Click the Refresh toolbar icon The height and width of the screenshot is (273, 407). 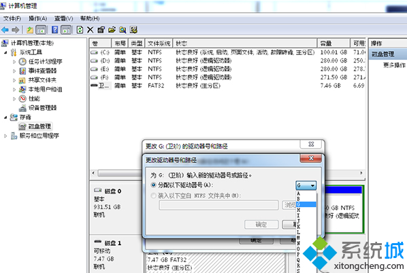pyautogui.click(x=80, y=30)
